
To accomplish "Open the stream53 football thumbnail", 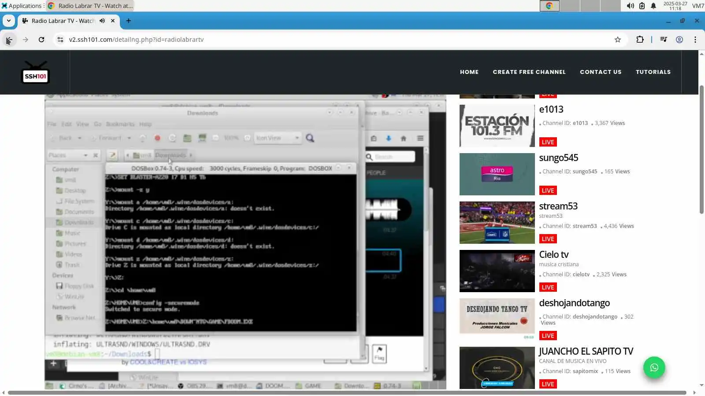I will [x=497, y=223].
